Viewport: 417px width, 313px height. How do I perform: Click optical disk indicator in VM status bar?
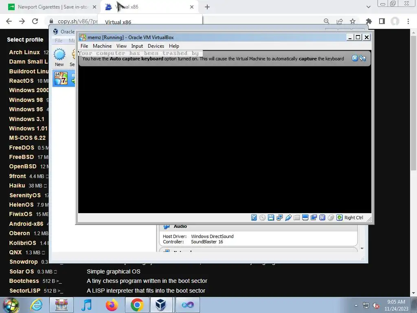coord(263,218)
